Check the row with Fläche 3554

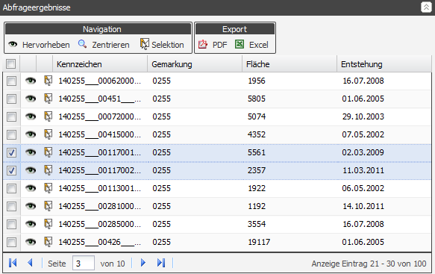coord(11,224)
